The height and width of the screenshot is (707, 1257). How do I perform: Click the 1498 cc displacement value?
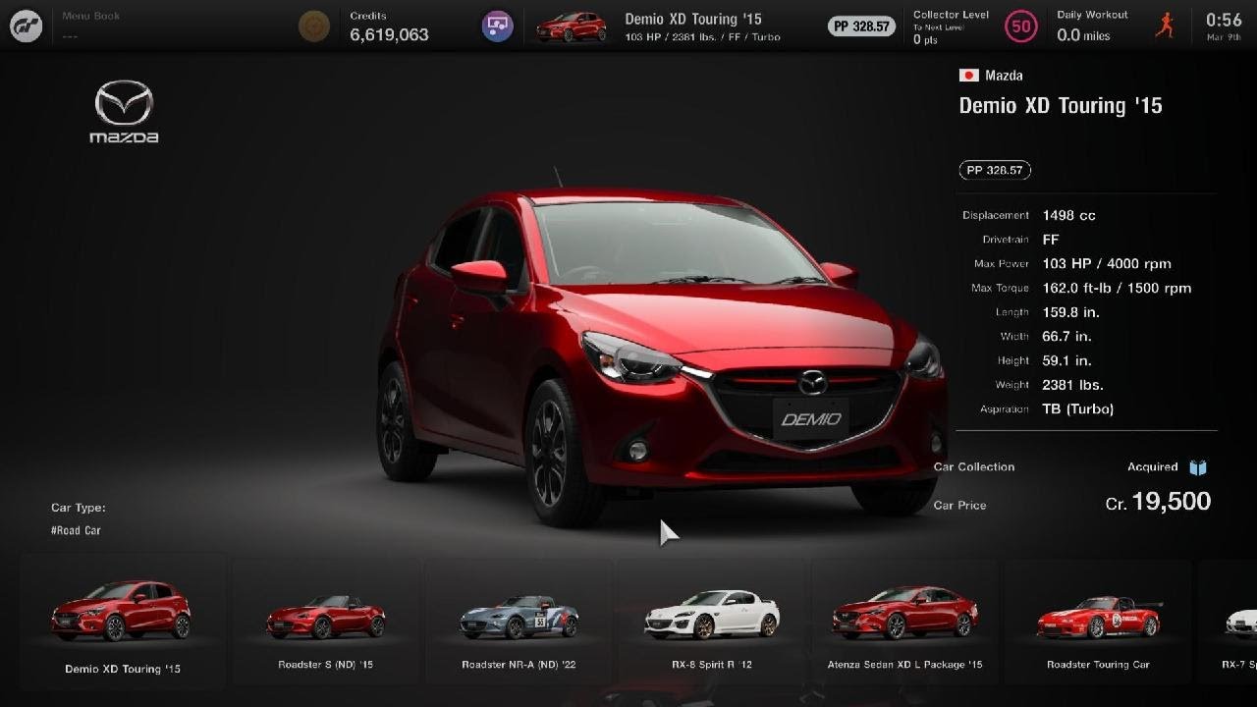(1068, 215)
